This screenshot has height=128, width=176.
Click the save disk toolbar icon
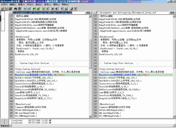[x=10, y=9]
